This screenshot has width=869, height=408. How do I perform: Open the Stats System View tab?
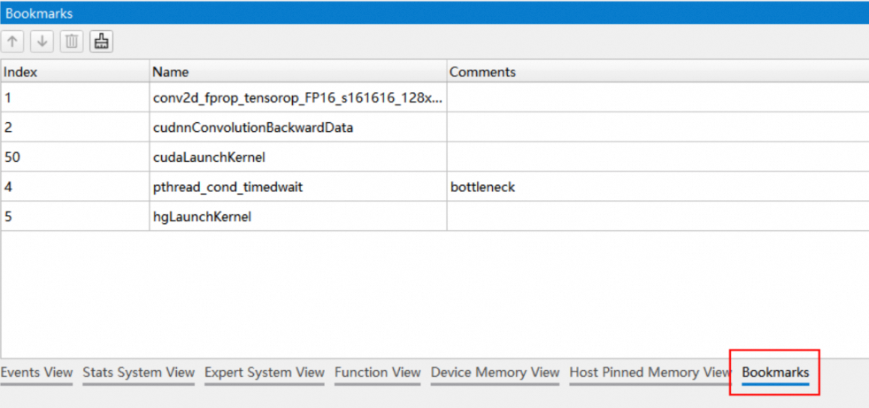(x=138, y=373)
